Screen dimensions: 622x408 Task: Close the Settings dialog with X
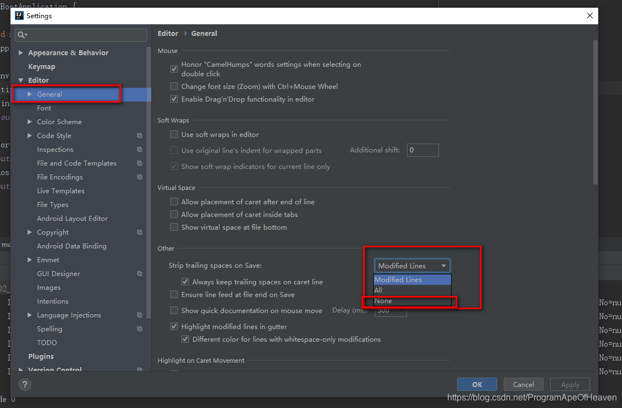pos(590,15)
